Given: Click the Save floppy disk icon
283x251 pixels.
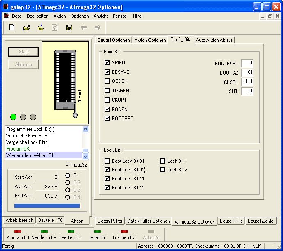Looking at the screenshot, I should point(69,27).
